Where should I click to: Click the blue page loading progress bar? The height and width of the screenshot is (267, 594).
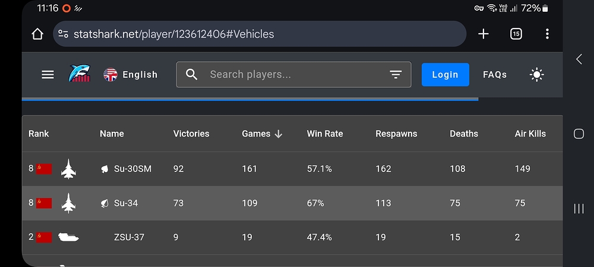tap(250, 100)
